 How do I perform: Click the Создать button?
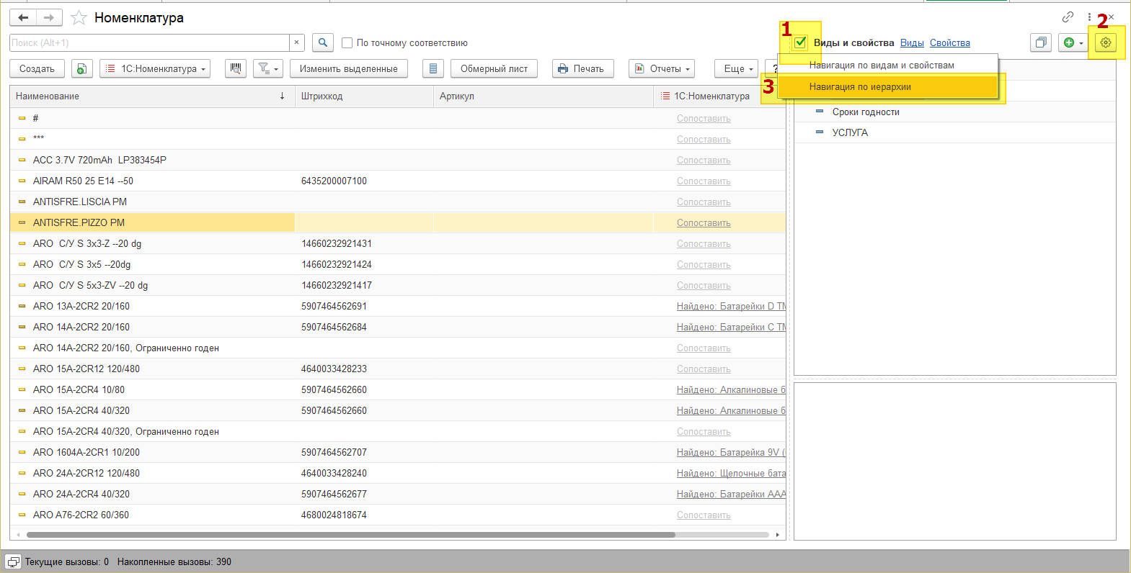[x=37, y=68]
